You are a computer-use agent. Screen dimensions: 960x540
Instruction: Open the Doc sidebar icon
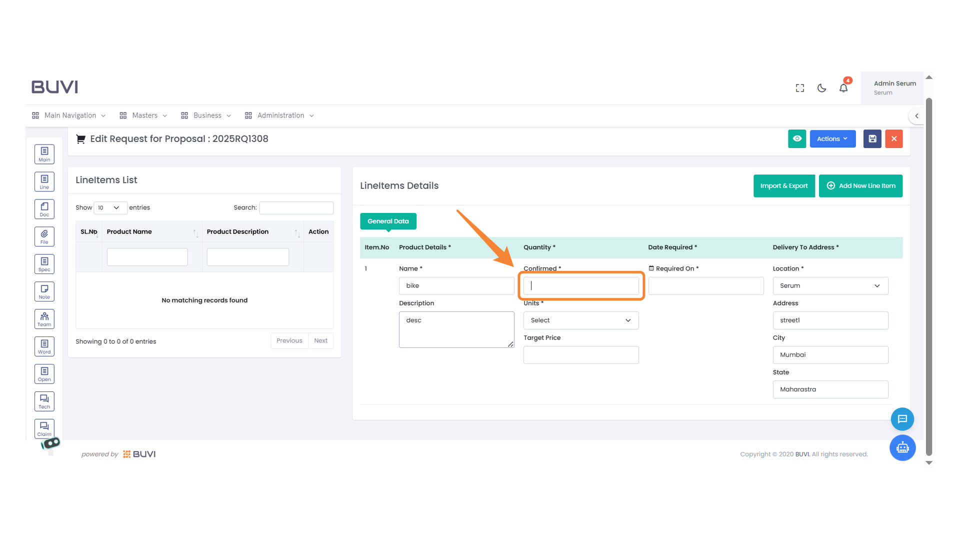(44, 209)
